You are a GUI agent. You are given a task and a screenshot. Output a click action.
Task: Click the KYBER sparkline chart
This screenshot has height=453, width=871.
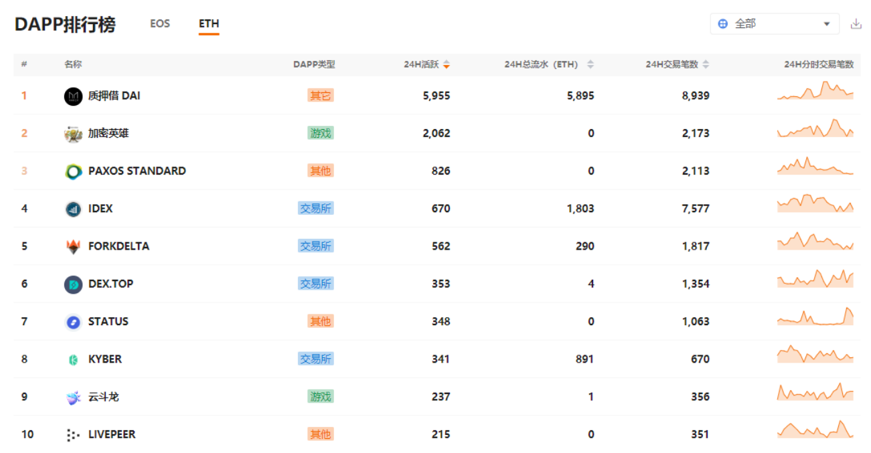[x=815, y=354]
